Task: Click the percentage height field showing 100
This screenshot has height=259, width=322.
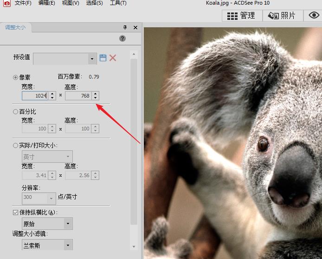Action: tap(78, 129)
